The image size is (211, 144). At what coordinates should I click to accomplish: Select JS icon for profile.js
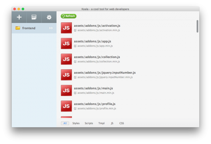[66, 106]
